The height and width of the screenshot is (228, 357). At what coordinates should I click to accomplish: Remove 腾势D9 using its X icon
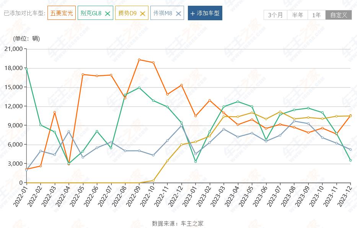143,13
